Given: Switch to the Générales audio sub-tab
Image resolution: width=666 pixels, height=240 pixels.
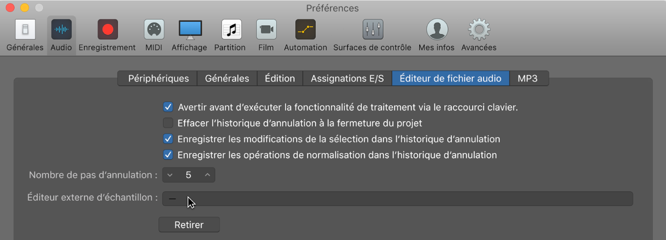Looking at the screenshot, I should (227, 78).
